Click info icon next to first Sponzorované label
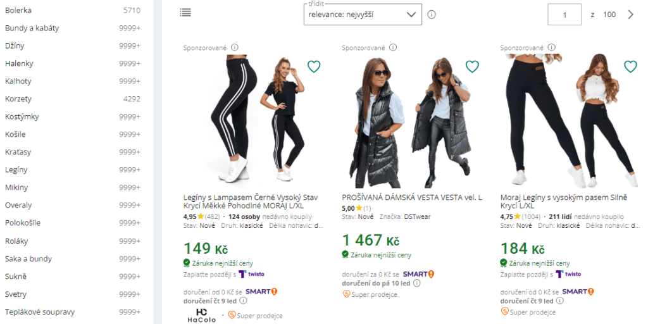This screenshot has height=324, width=648. 235,47
